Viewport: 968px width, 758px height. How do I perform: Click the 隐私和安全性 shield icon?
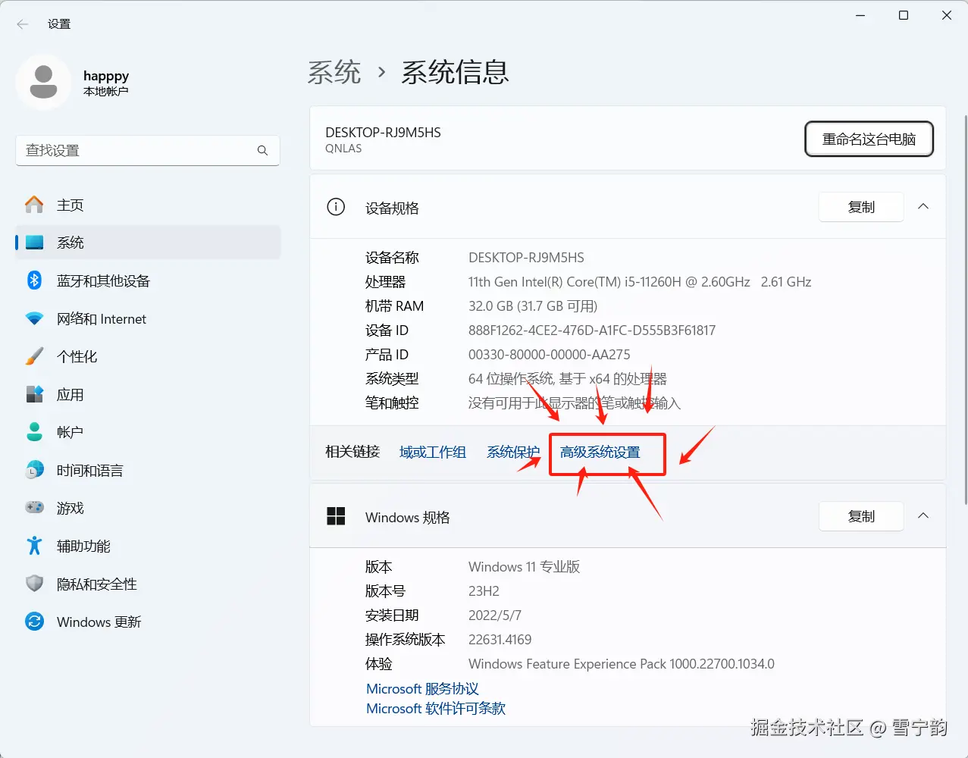tap(34, 584)
